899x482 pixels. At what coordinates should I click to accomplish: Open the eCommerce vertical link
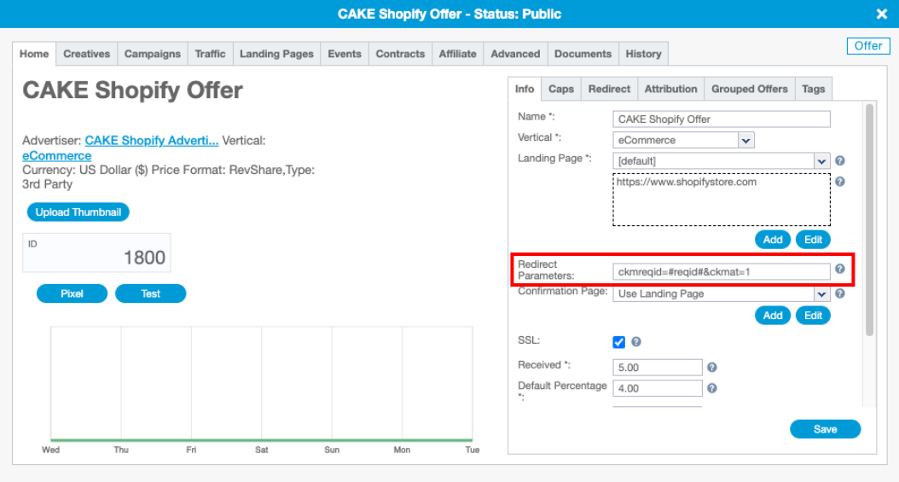57,156
